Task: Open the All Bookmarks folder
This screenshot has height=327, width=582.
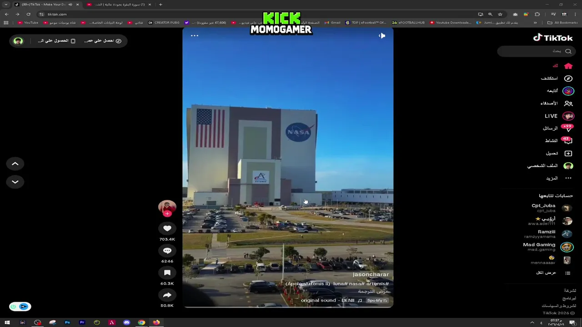Action: [x=562, y=23]
